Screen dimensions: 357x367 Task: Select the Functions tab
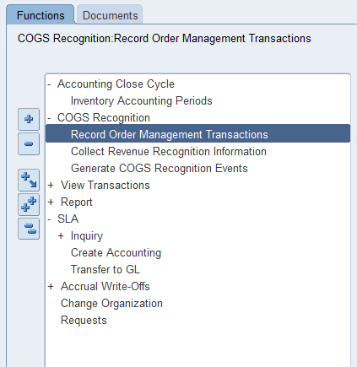point(41,15)
